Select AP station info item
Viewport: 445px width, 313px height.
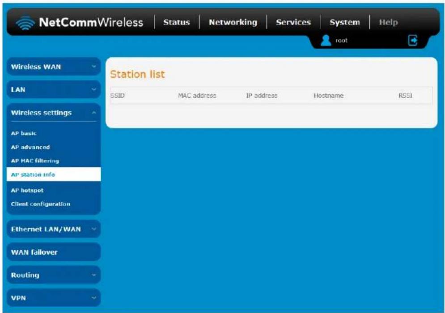click(x=54, y=174)
